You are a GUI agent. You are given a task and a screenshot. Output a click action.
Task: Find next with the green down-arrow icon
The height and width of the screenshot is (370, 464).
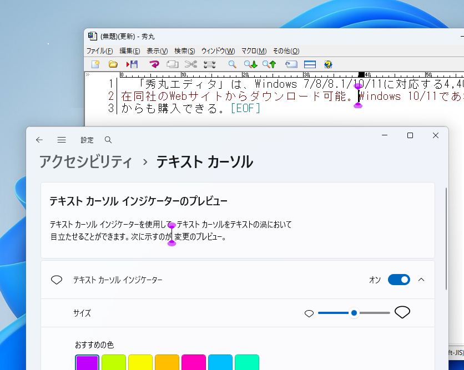(251, 64)
